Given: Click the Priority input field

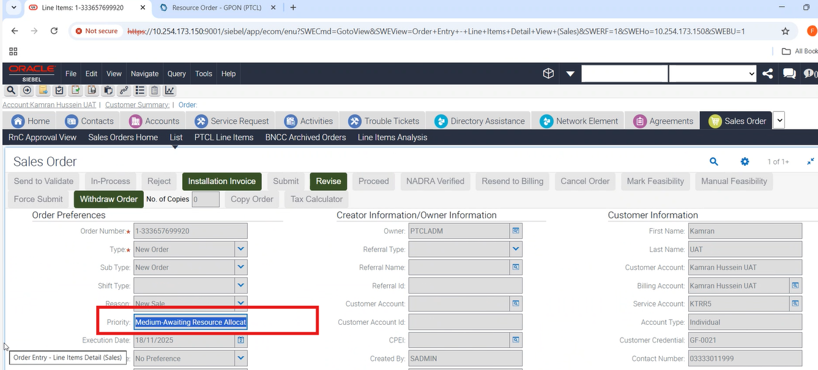Looking at the screenshot, I should point(190,322).
